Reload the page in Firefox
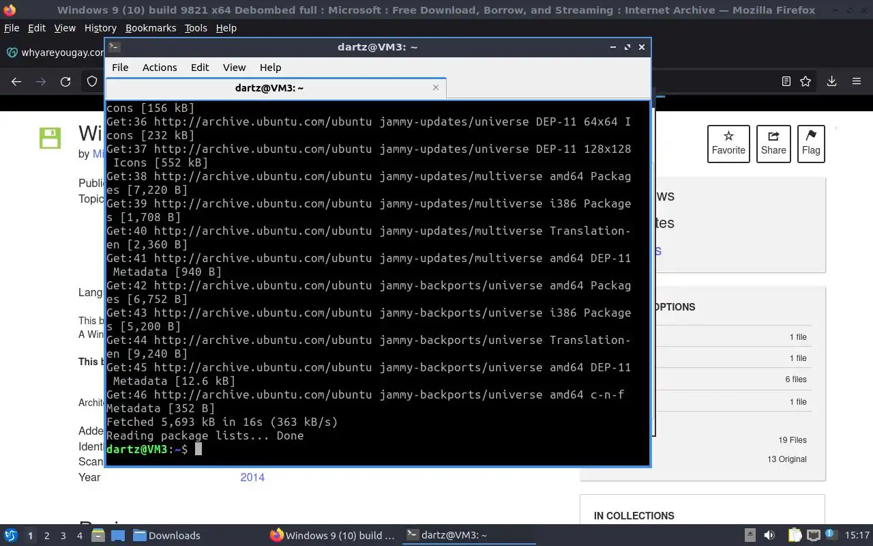This screenshot has width=873, height=546. tap(65, 82)
